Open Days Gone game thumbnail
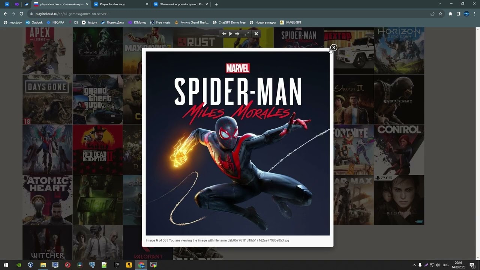The width and height of the screenshot is (480, 270). [47, 99]
